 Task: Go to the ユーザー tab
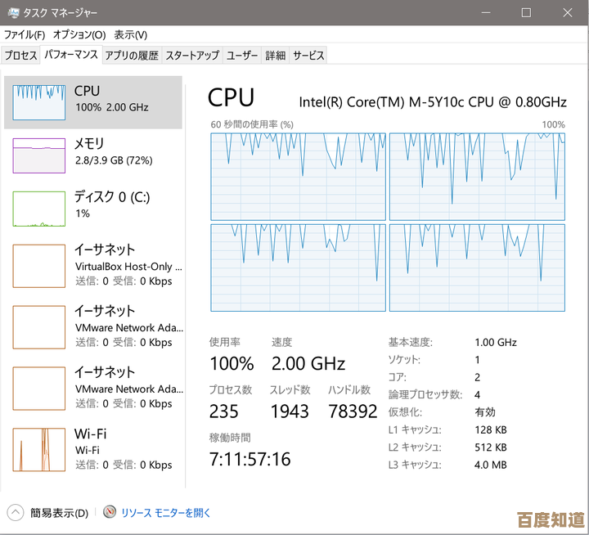(x=242, y=56)
